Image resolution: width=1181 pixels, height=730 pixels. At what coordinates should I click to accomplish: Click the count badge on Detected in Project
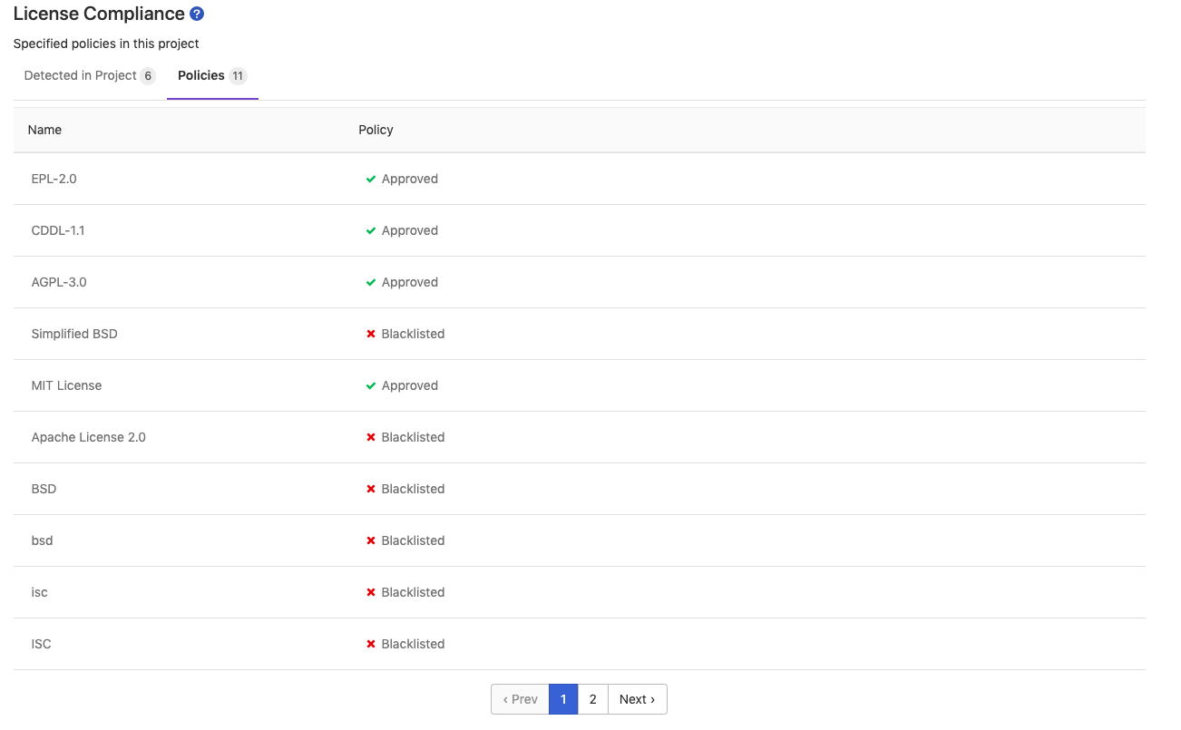tap(149, 75)
